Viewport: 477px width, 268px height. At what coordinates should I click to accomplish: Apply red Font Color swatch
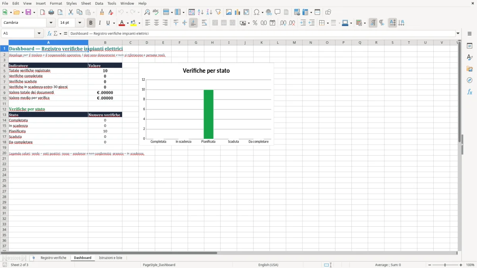click(122, 23)
